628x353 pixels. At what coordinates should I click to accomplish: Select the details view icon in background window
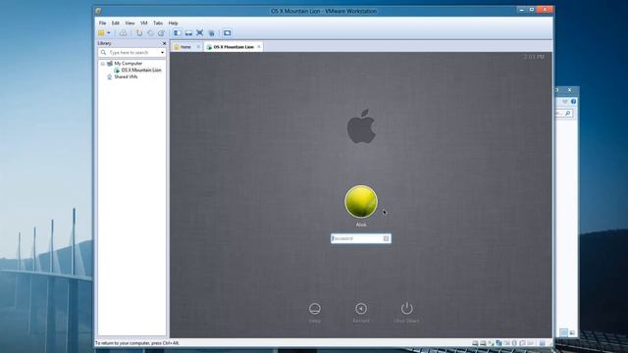tap(563, 332)
